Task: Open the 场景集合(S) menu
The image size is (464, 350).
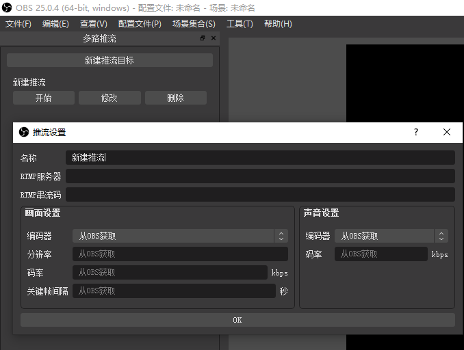Action: [194, 24]
